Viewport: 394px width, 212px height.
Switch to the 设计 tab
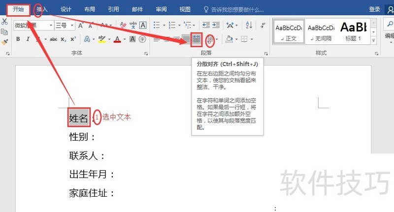(x=66, y=9)
